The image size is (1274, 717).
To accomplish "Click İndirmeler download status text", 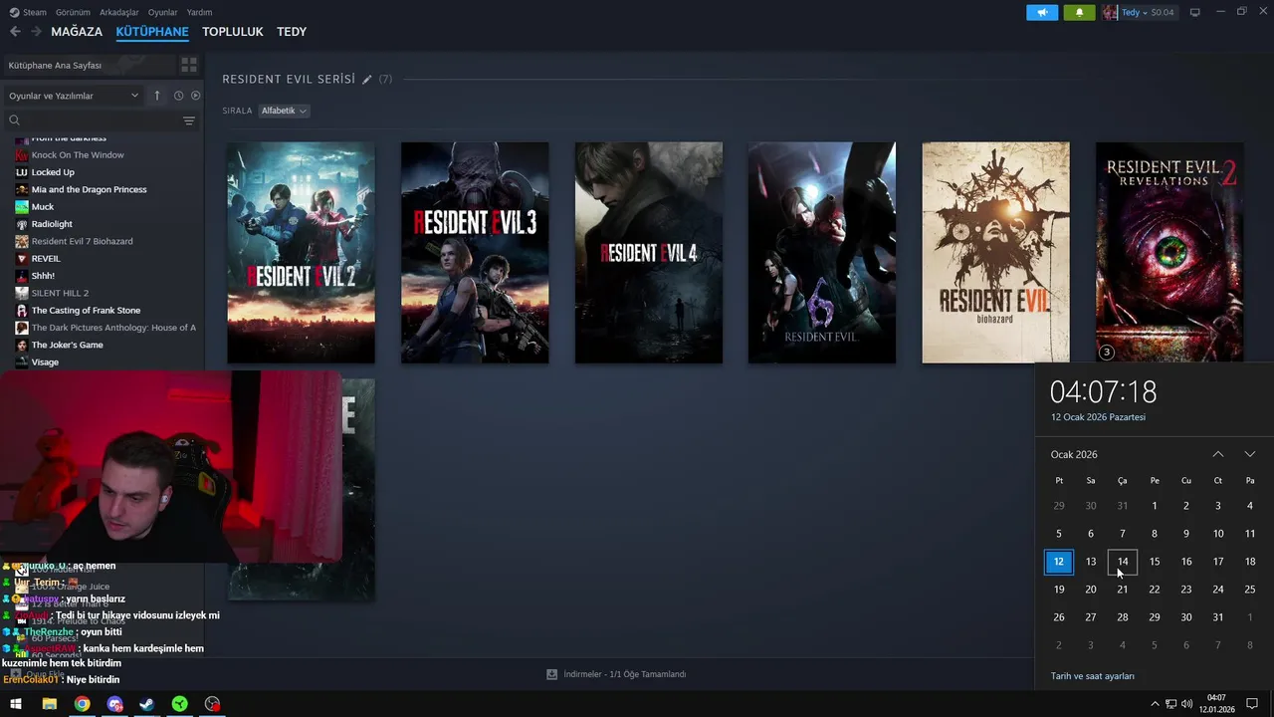I will (x=625, y=674).
